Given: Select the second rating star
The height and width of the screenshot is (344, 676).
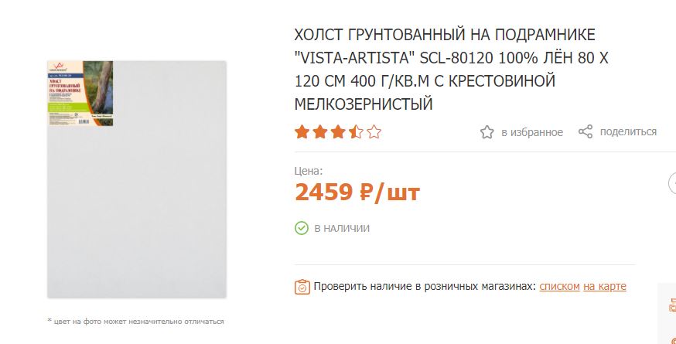Looking at the screenshot, I should click(320, 132).
